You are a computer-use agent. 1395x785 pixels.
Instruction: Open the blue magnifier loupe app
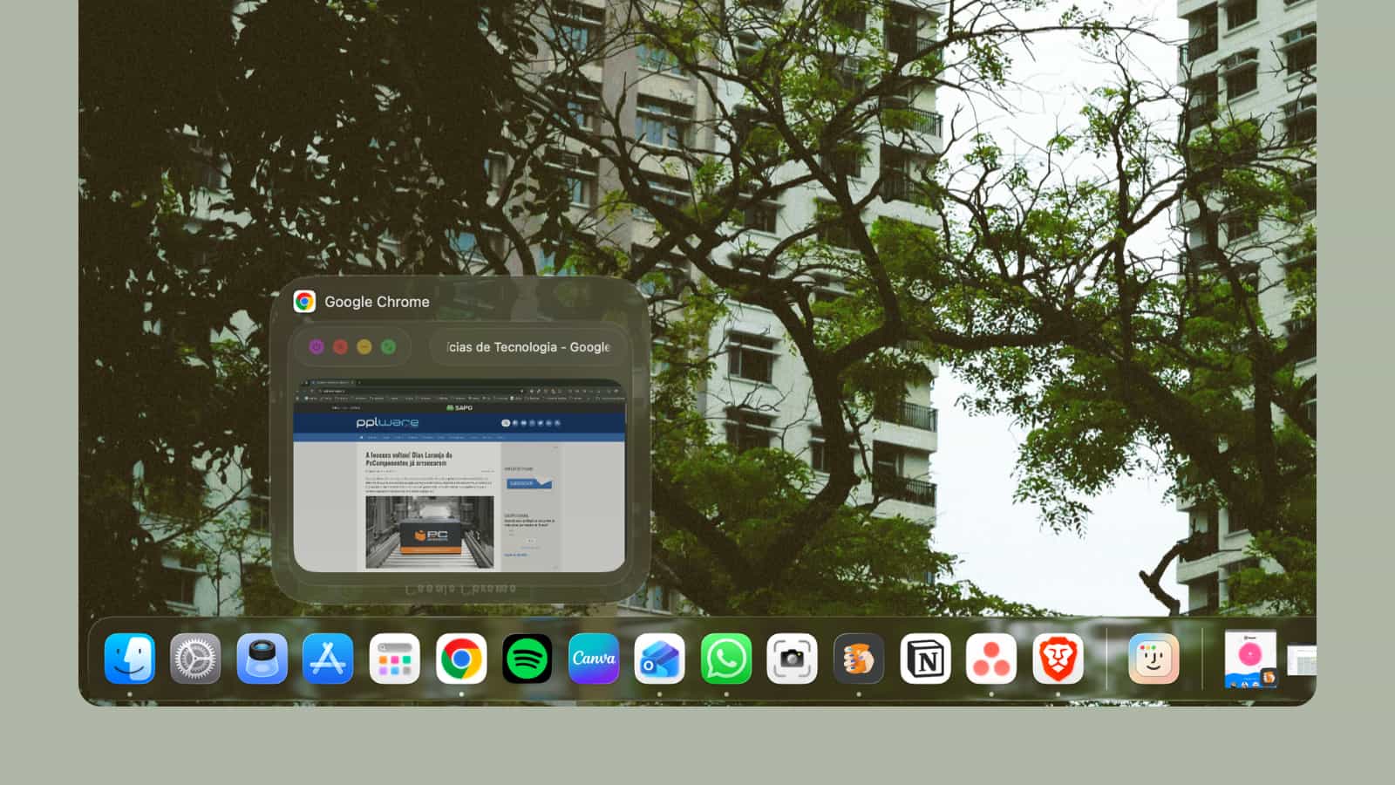tap(262, 659)
